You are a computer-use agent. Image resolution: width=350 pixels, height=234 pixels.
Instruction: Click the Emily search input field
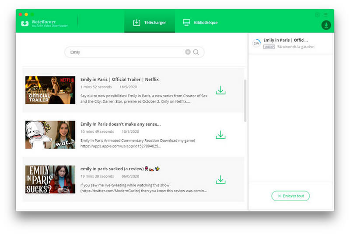pyautogui.click(x=134, y=52)
